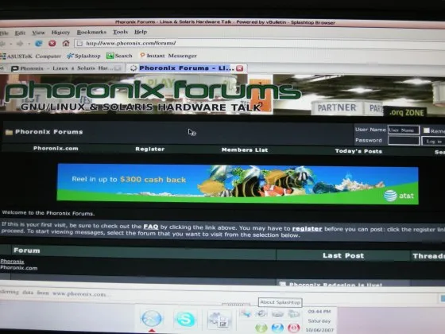This screenshot has height=334, width=445.
Task: Click the browser reload icon
Action: (39, 44)
